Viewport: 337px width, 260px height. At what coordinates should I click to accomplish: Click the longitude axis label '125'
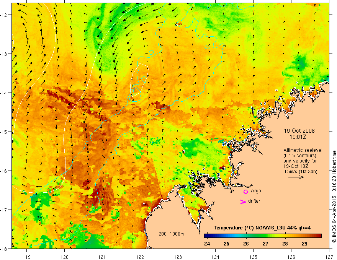point(254,257)
